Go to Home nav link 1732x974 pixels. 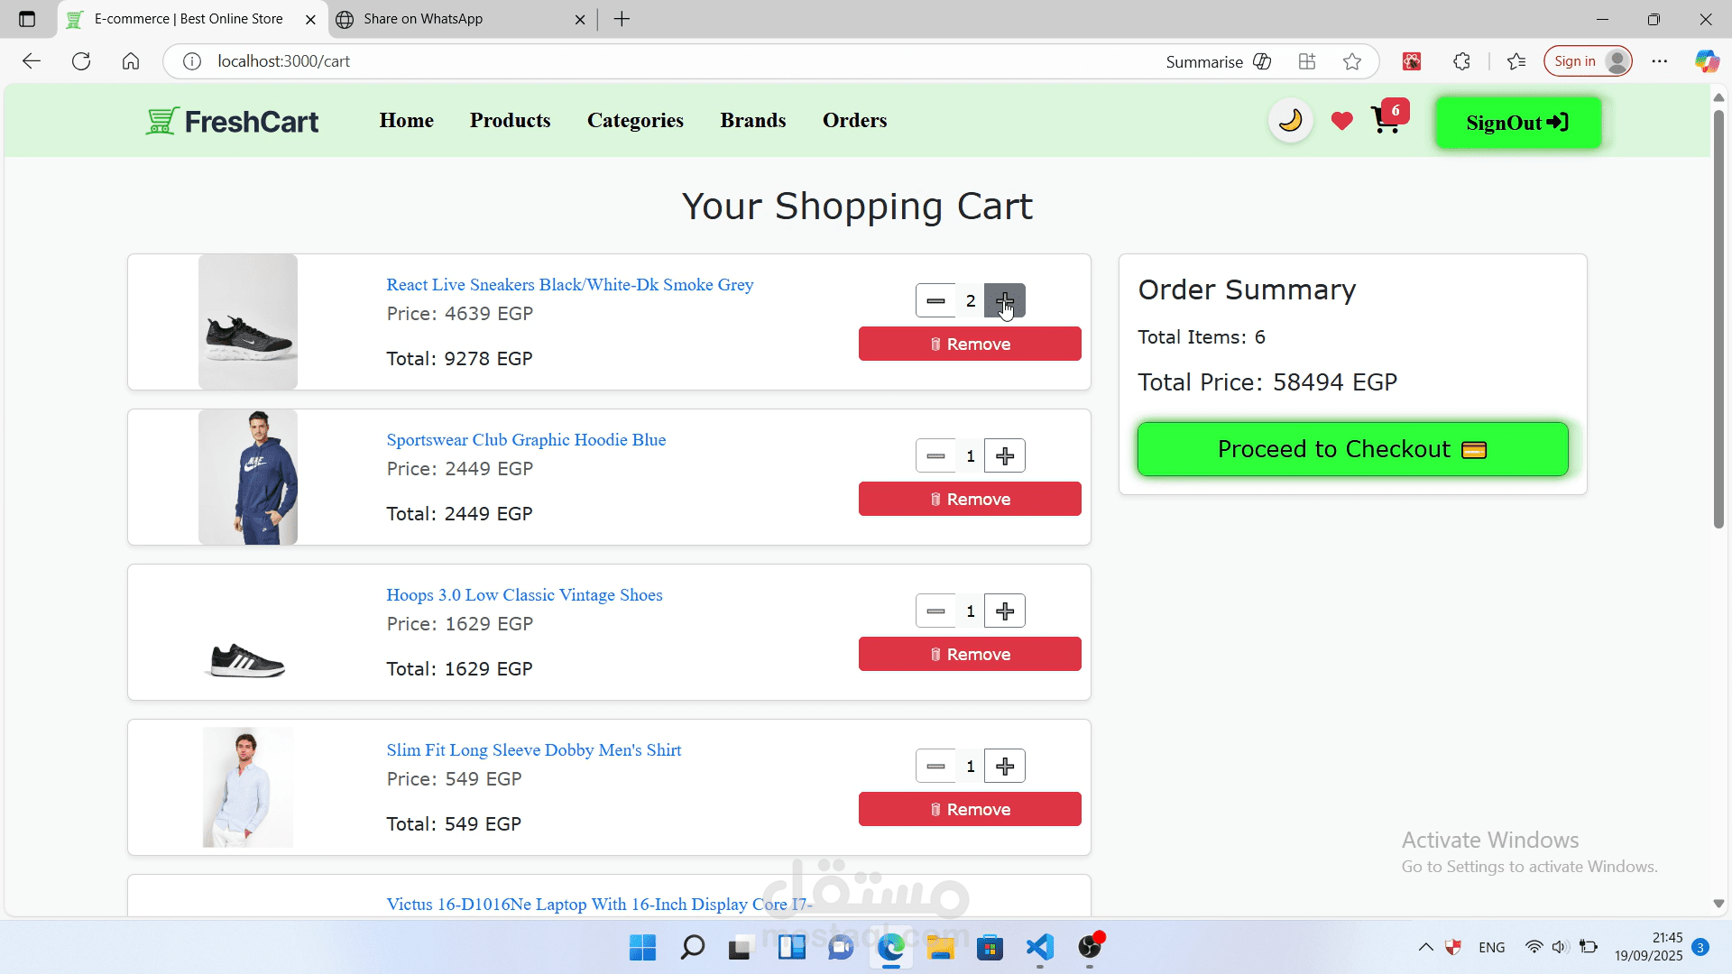coord(406,120)
